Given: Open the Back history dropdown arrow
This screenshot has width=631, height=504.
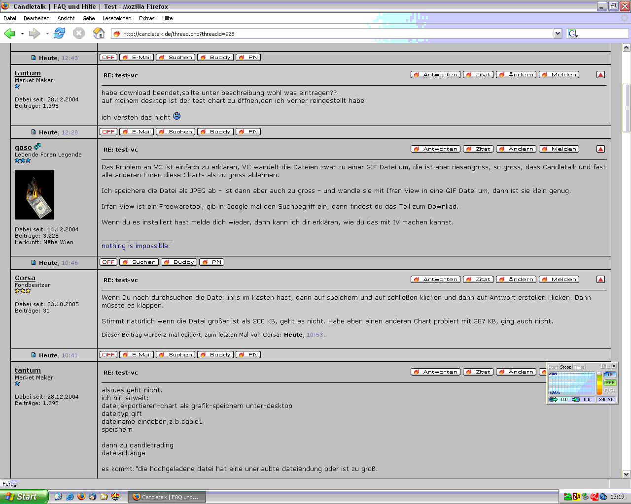Looking at the screenshot, I should pos(22,34).
